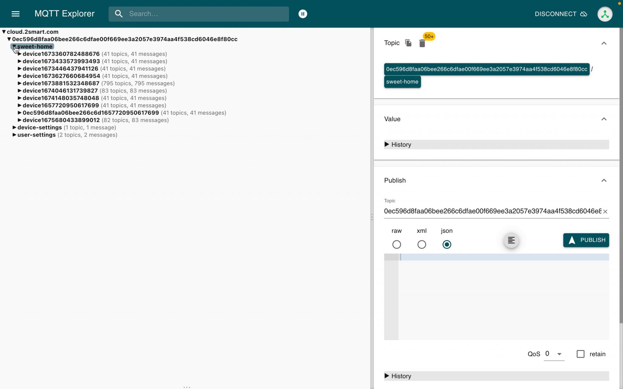Open the format message payload icon
The image size is (623, 389).
(x=511, y=240)
